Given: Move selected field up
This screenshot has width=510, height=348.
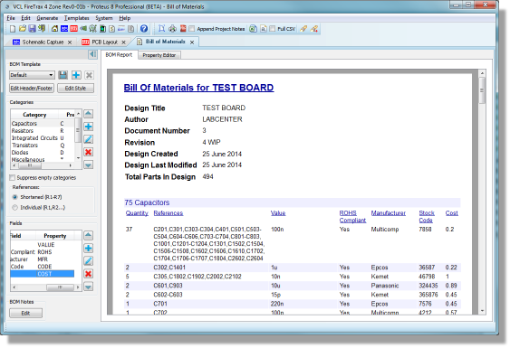Looking at the screenshot, I should [88, 235].
